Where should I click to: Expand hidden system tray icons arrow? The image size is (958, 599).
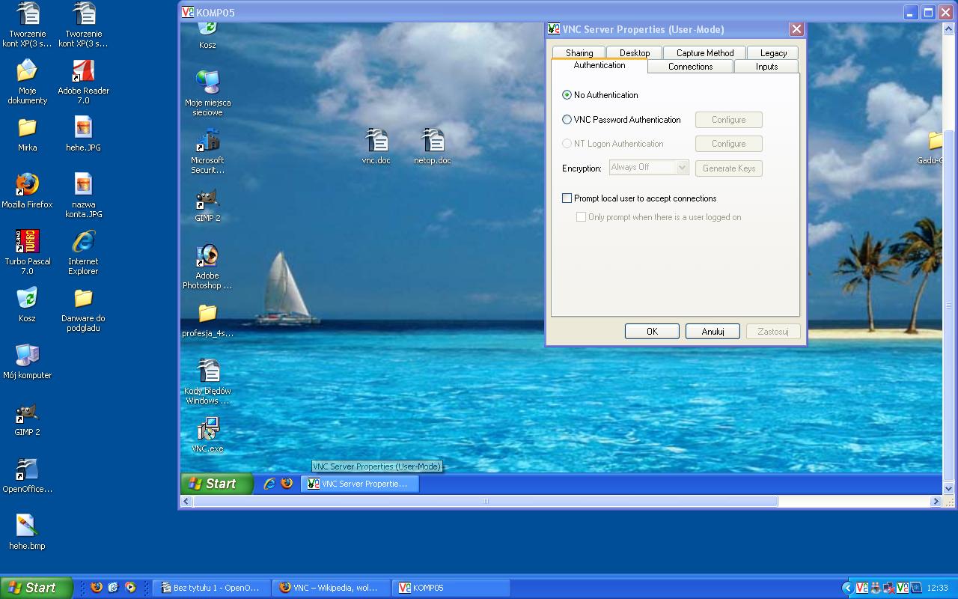pos(846,588)
